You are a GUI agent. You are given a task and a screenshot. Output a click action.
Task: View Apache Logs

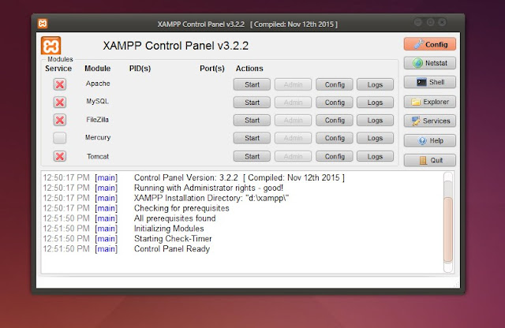pos(376,84)
